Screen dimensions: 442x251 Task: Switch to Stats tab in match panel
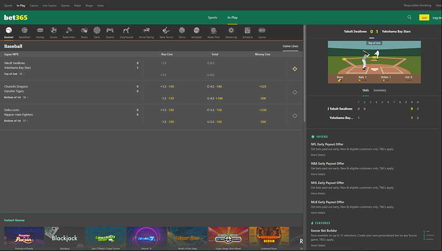[x=366, y=90]
